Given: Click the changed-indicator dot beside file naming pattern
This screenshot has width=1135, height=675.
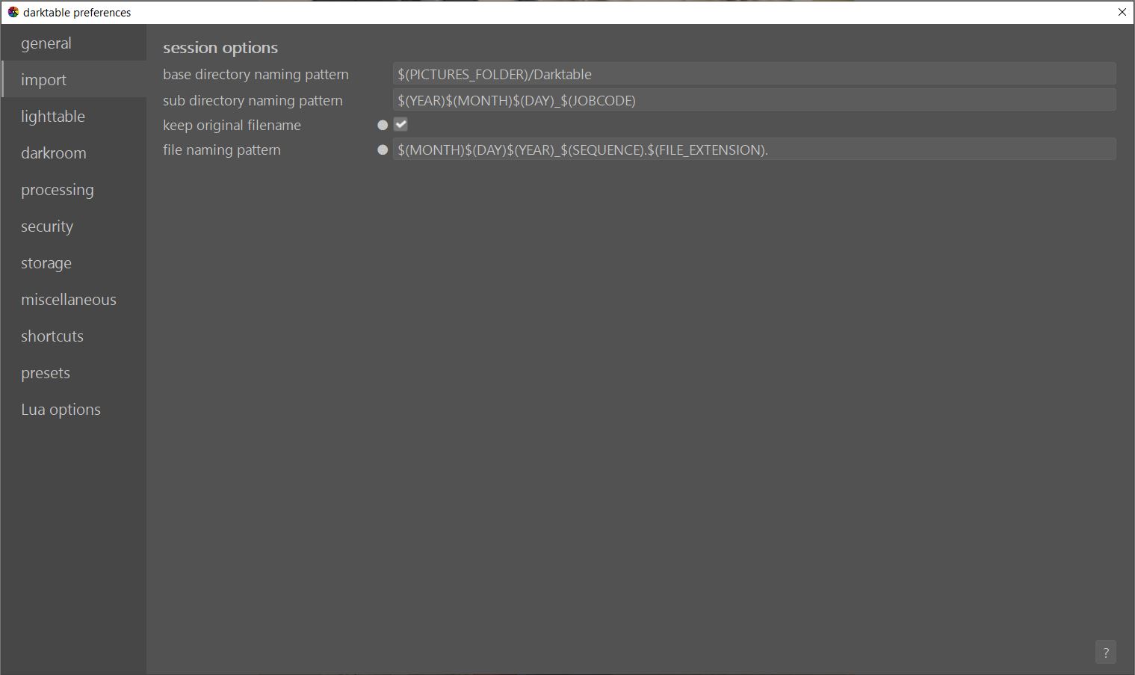Looking at the screenshot, I should tap(383, 150).
